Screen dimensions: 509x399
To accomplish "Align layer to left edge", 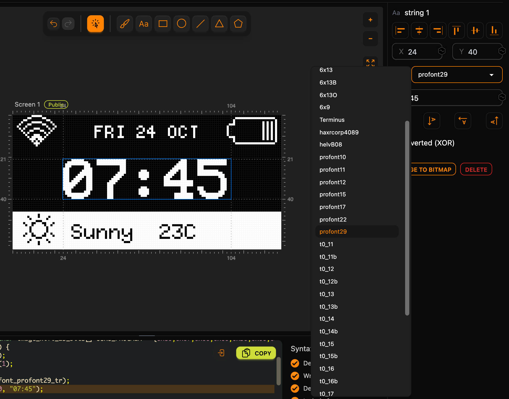I will (400, 30).
